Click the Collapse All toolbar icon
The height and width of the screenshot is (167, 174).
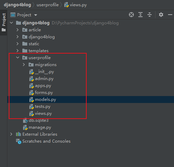150,15
